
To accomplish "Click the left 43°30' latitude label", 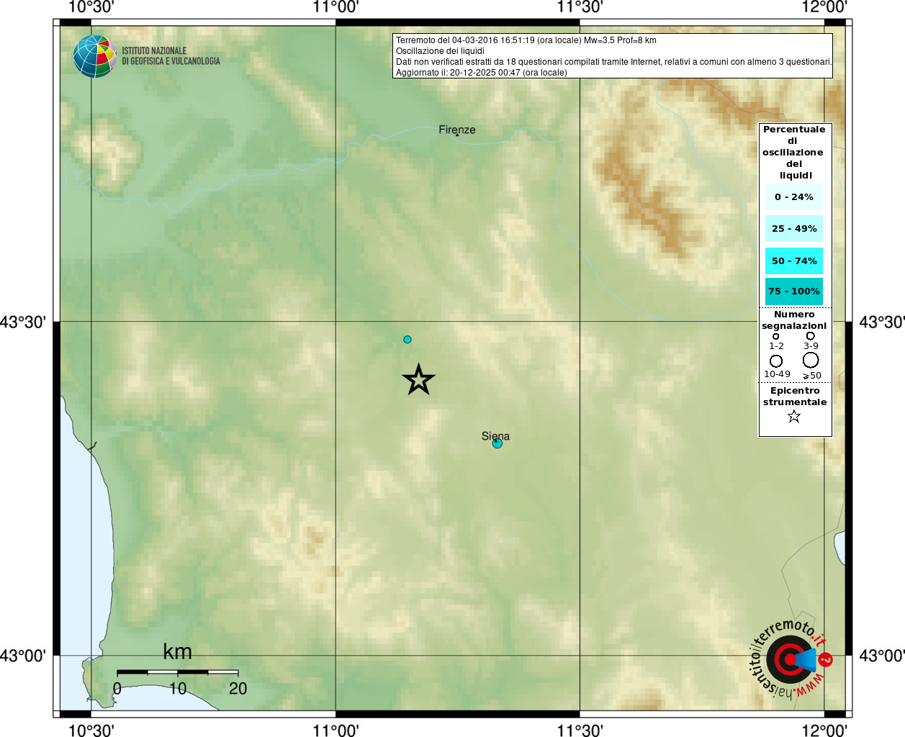I will tap(23, 322).
